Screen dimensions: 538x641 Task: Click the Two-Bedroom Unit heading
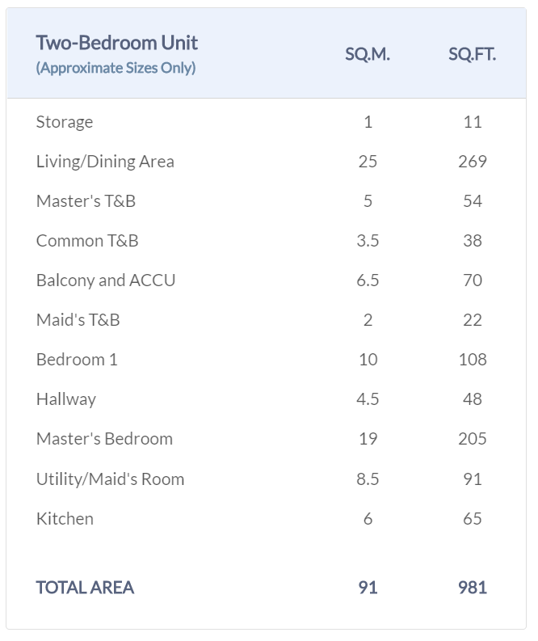point(116,43)
